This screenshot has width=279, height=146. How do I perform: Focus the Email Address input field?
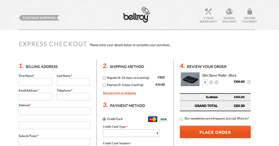coord(35,97)
